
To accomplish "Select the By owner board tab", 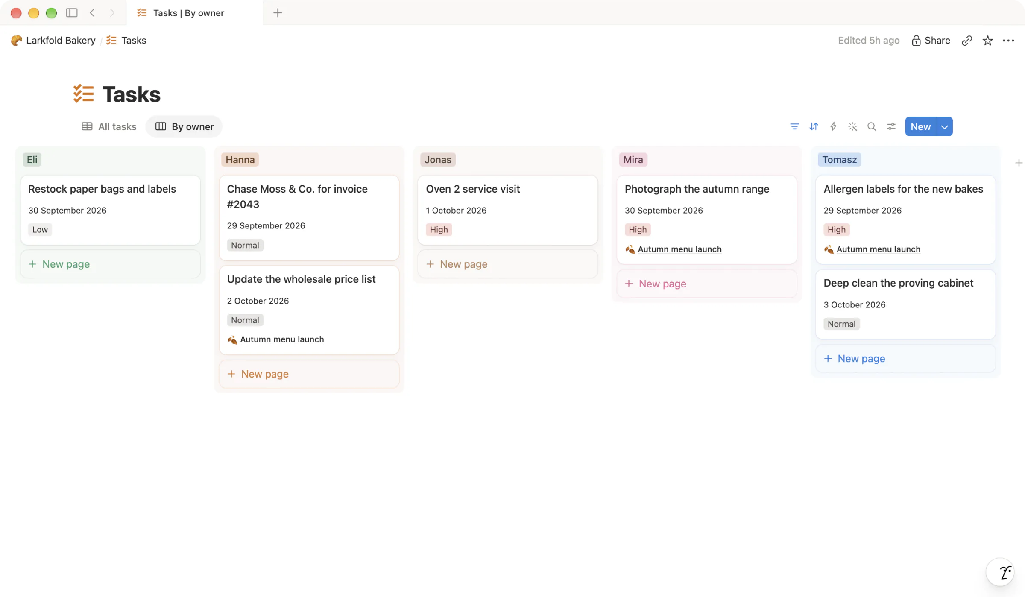I will tap(184, 126).
